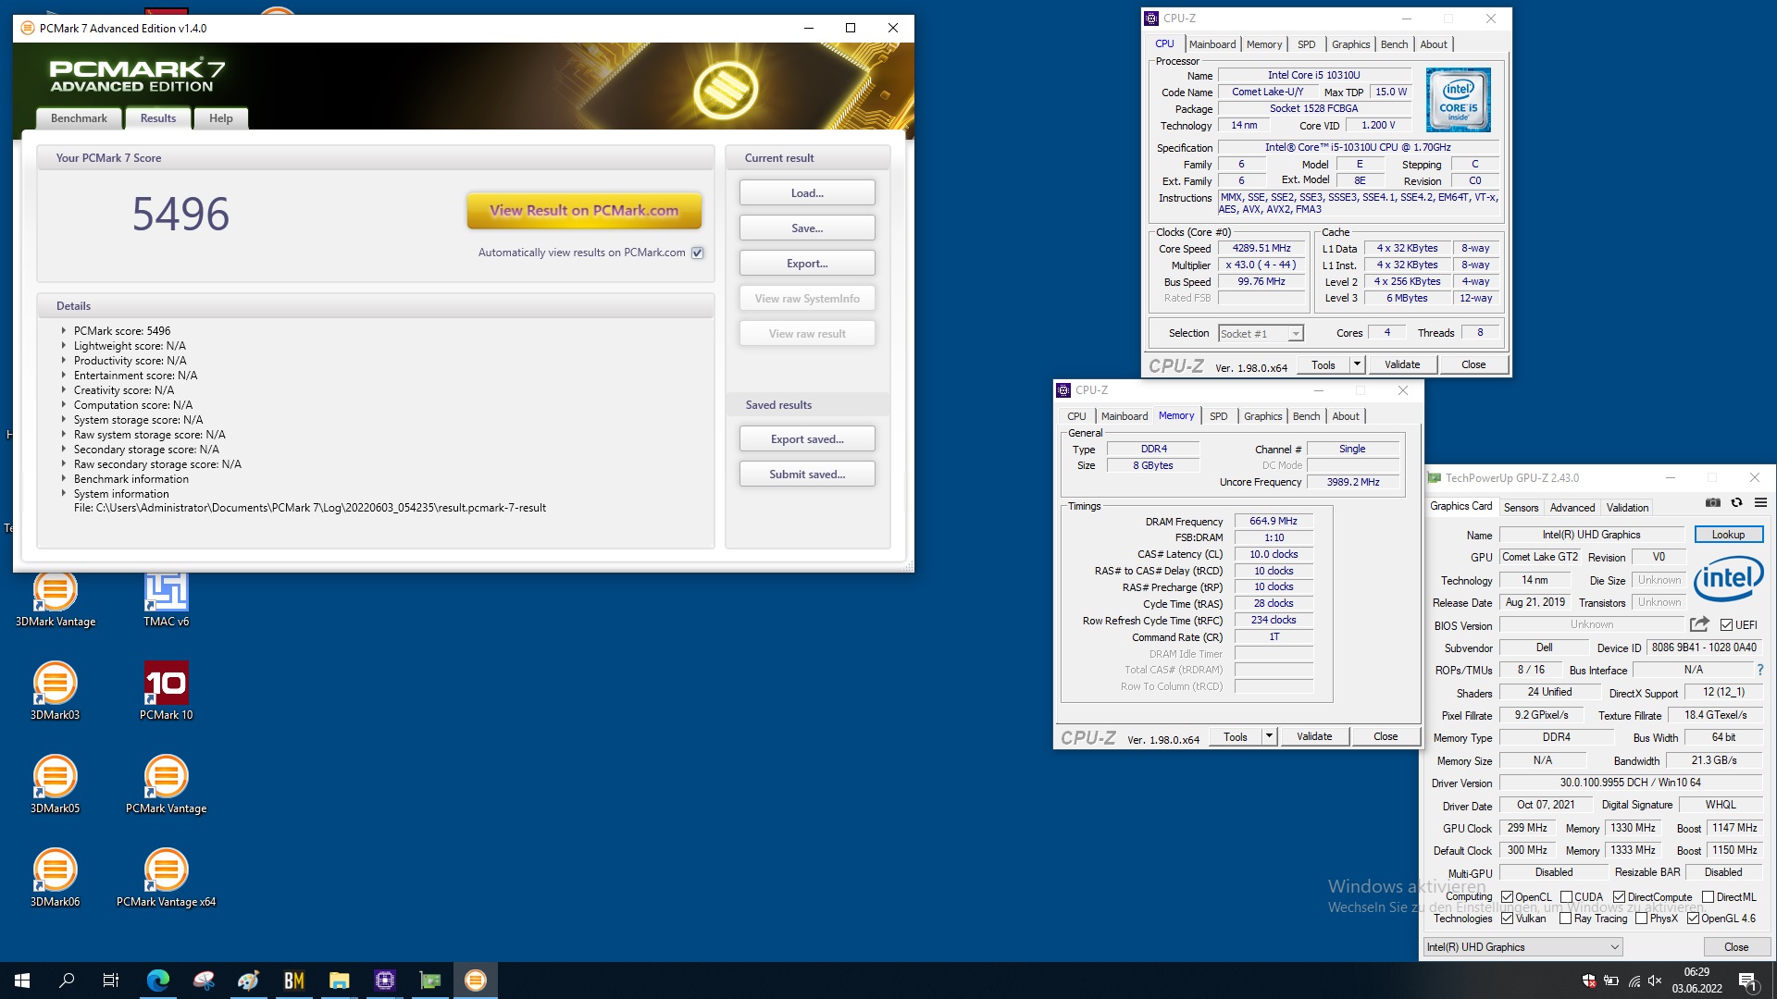The height and width of the screenshot is (999, 1777).
Task: Launch PCMark 10 desktop icon
Action: coord(167,692)
